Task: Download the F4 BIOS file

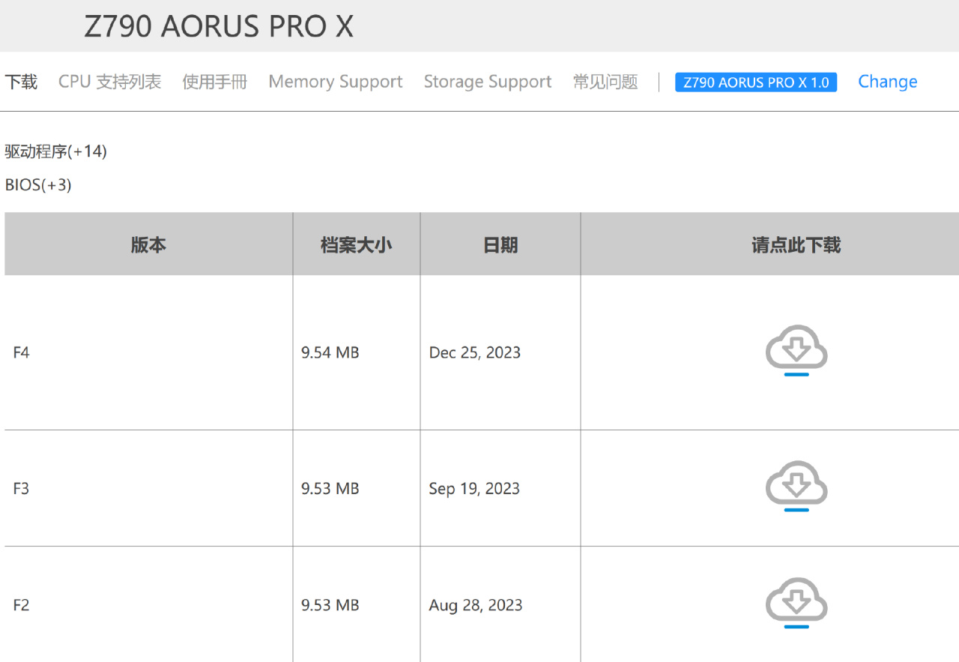Action: (796, 350)
